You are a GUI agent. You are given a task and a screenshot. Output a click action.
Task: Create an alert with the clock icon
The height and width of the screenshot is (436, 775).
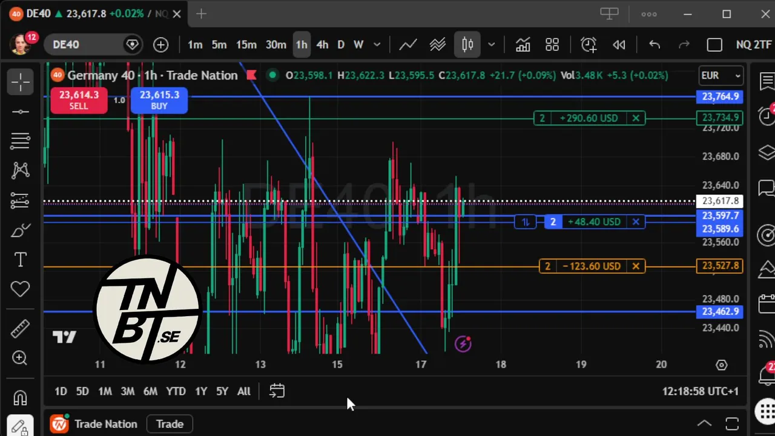click(589, 44)
